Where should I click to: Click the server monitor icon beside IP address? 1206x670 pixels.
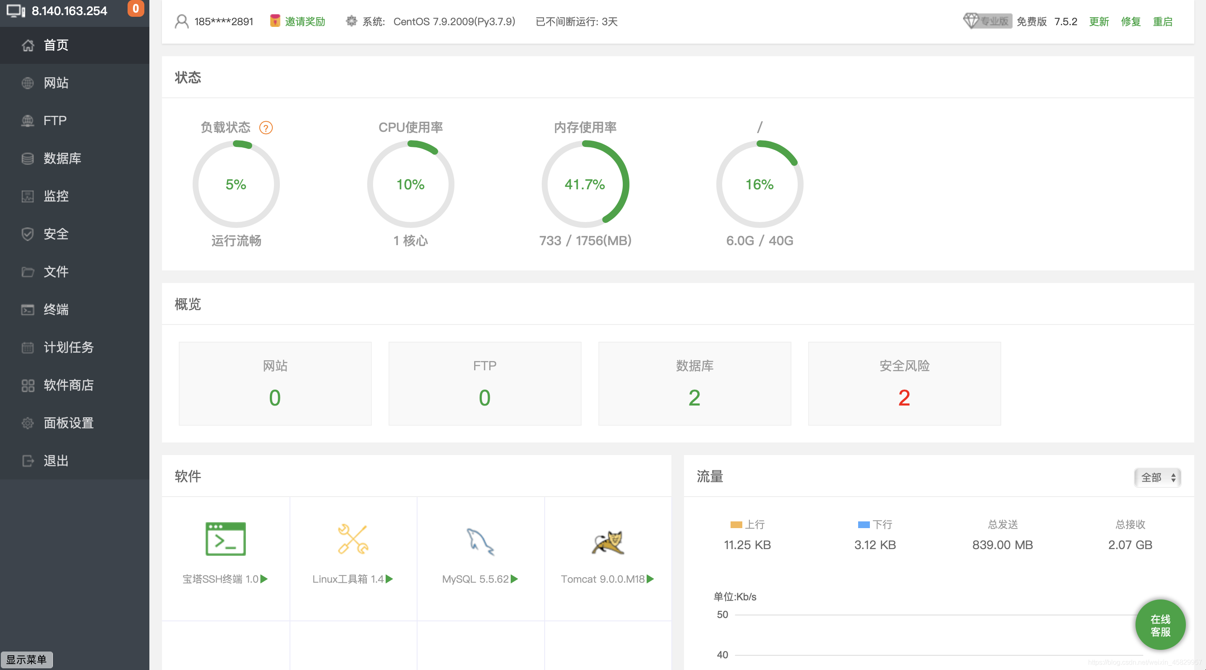[16, 11]
